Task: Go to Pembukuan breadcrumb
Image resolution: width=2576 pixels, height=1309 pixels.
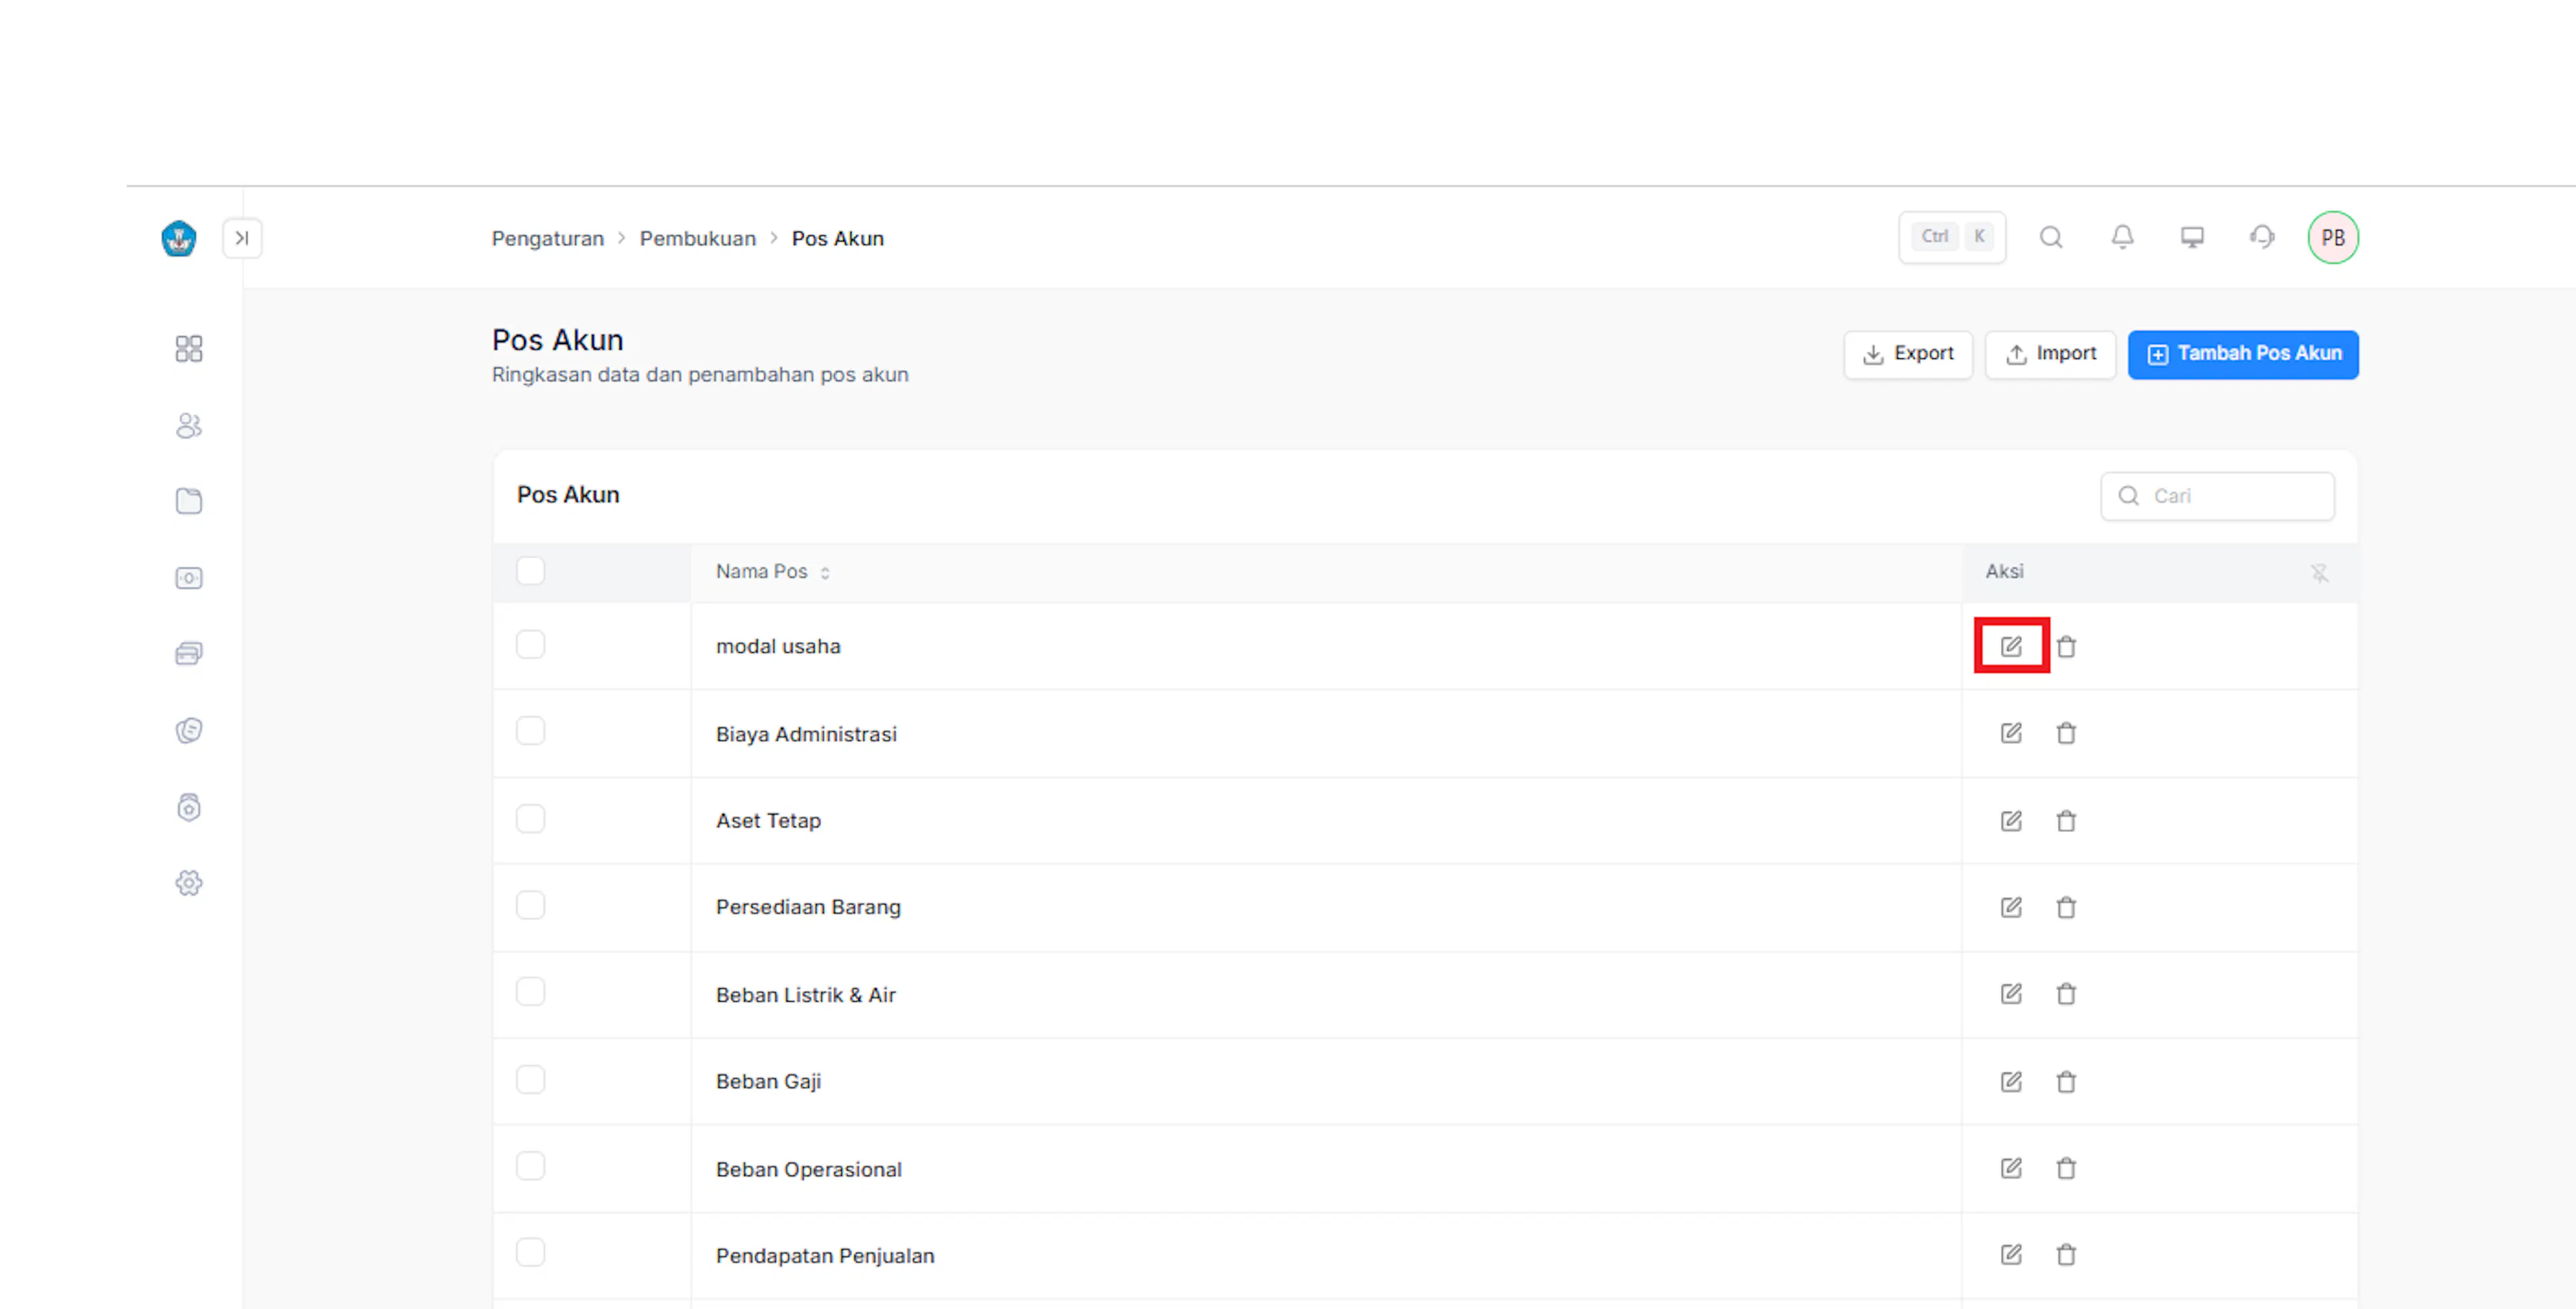Action: 698,239
